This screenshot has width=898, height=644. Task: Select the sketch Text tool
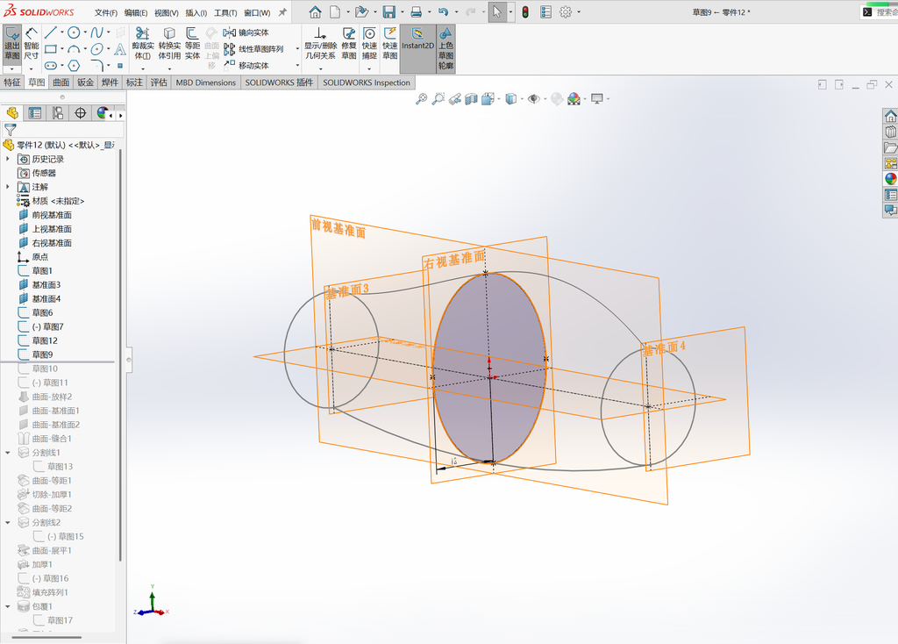click(119, 49)
